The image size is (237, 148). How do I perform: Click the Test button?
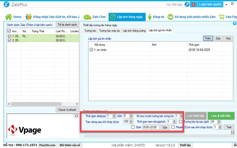coord(229,127)
